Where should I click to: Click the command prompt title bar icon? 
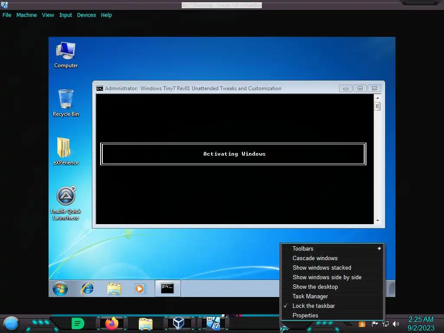coord(99,88)
